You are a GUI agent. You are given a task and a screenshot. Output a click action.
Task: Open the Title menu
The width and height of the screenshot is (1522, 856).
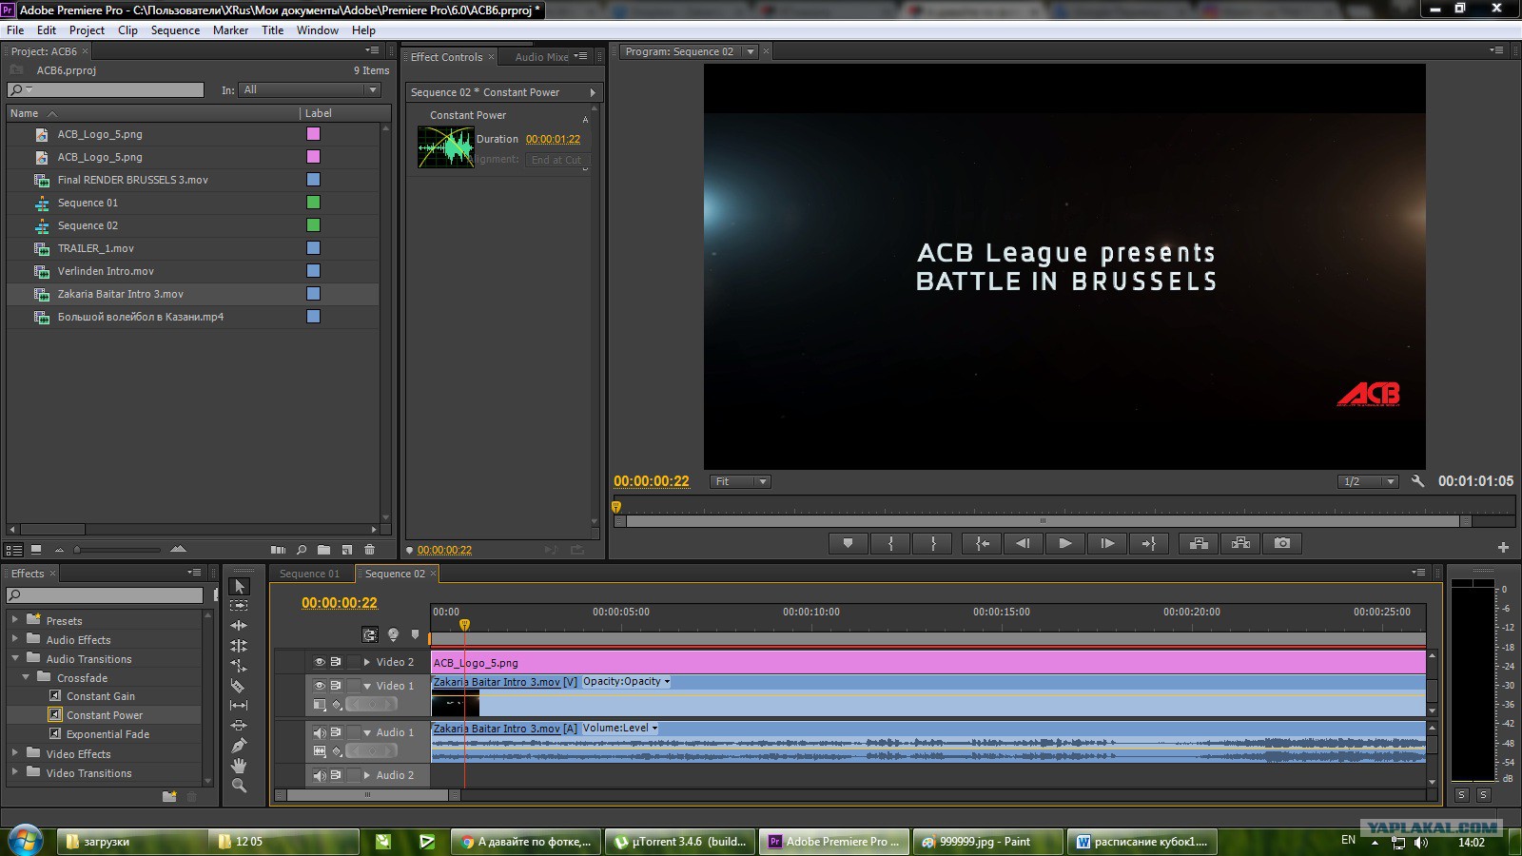pos(272,30)
